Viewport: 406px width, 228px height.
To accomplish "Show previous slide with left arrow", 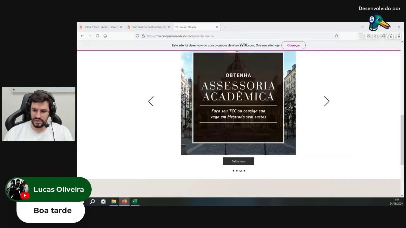I will tap(151, 101).
